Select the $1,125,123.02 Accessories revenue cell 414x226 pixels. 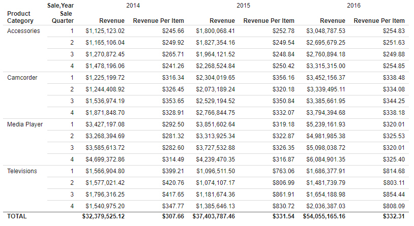point(105,31)
